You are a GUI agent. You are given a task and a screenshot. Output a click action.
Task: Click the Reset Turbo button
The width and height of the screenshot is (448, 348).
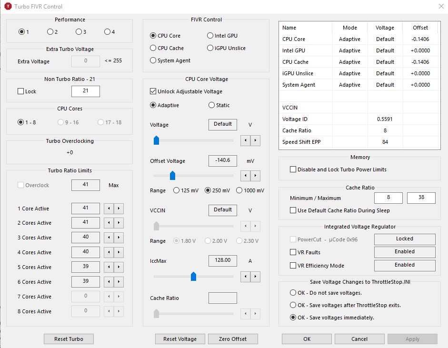pos(69,339)
